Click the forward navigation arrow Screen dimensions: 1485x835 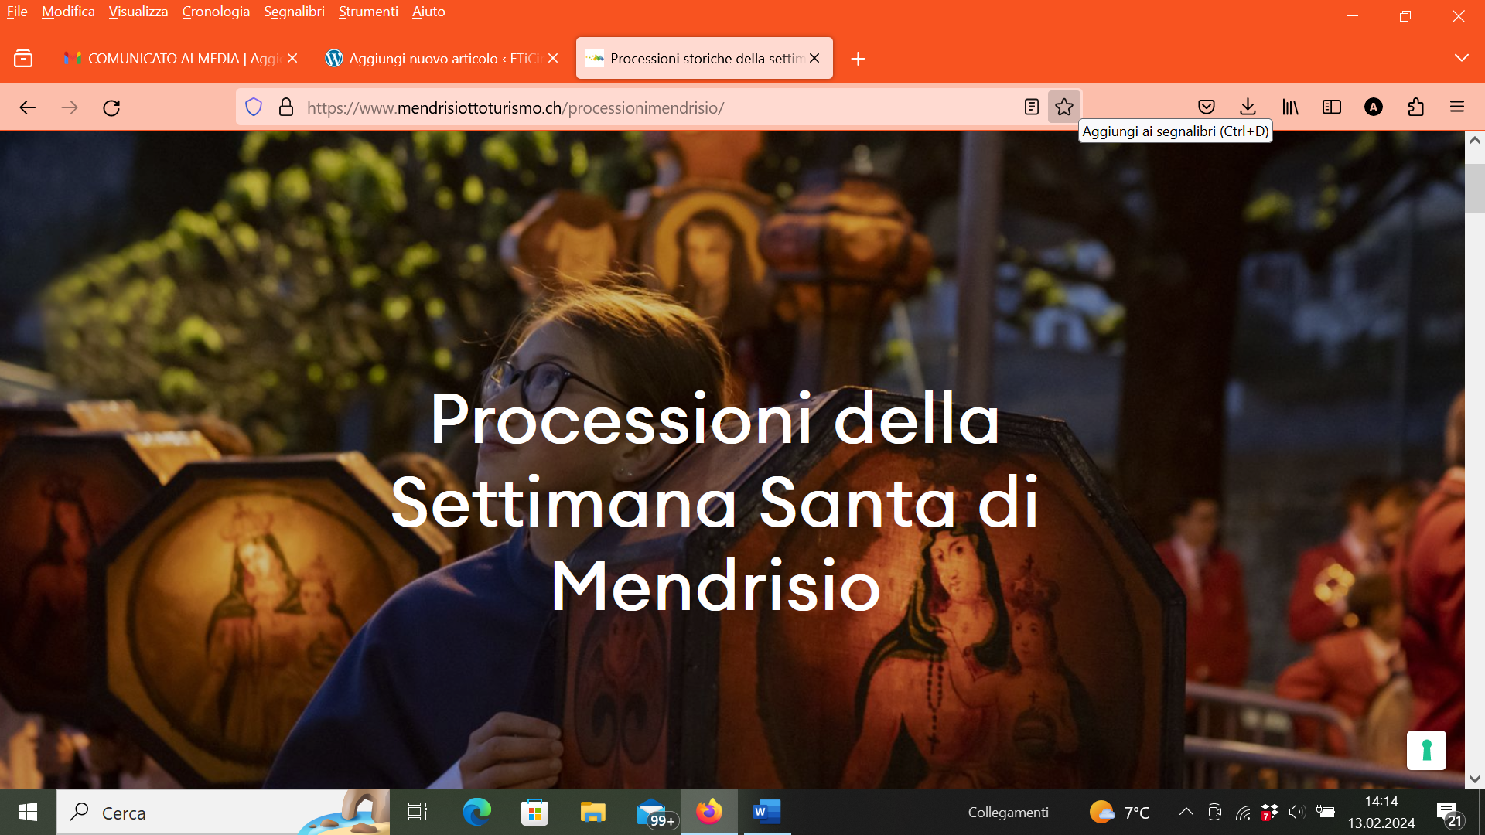tap(70, 107)
